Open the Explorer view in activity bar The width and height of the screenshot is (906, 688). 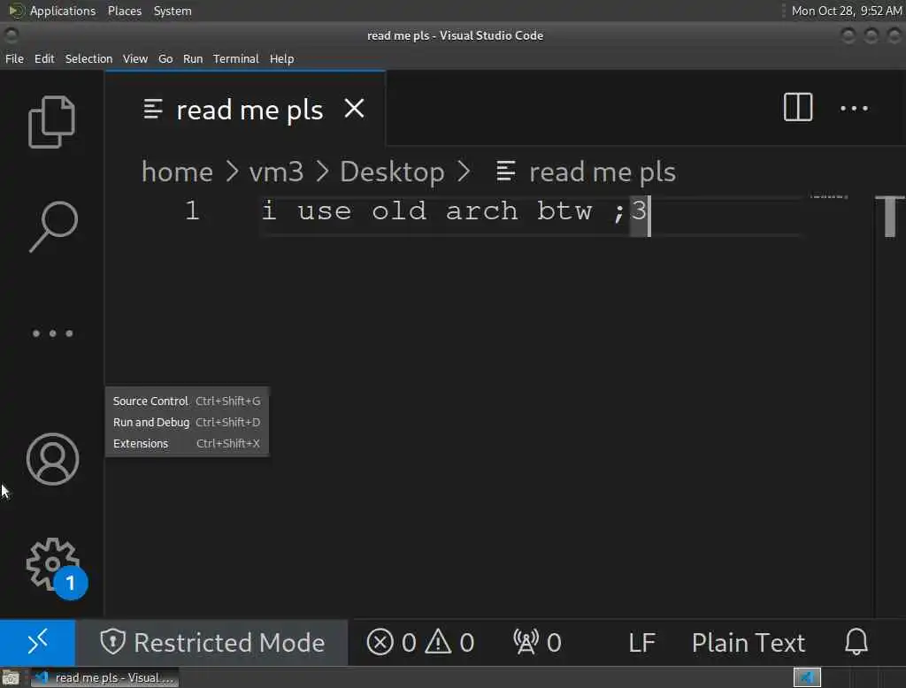coord(51,122)
